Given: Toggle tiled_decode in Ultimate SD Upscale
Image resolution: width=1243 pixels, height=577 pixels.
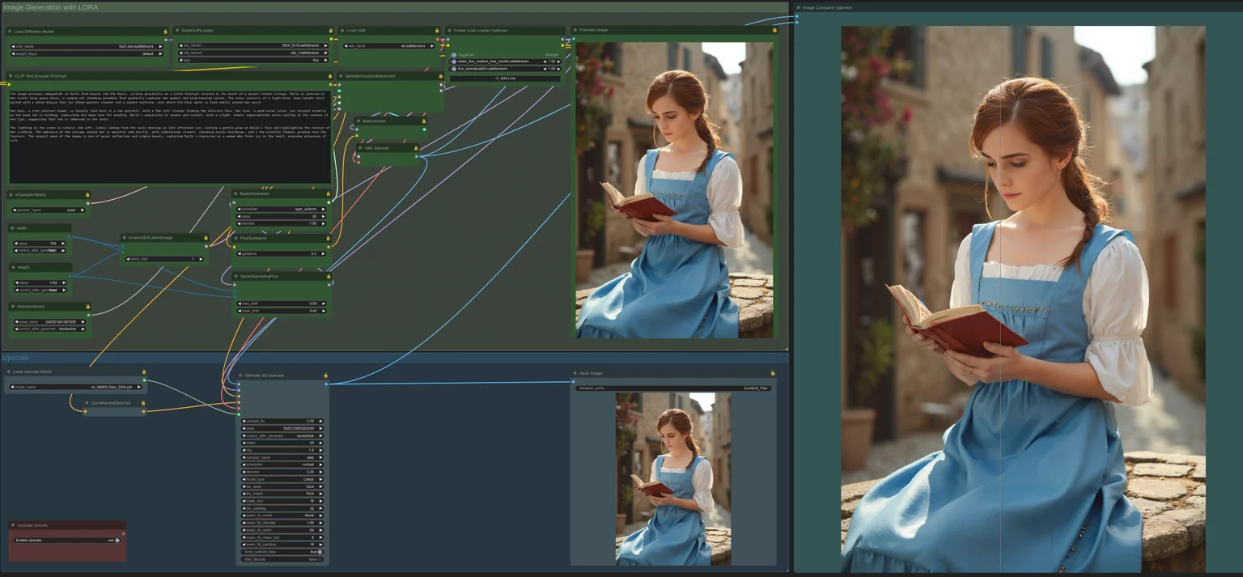Looking at the screenshot, I should [319, 559].
